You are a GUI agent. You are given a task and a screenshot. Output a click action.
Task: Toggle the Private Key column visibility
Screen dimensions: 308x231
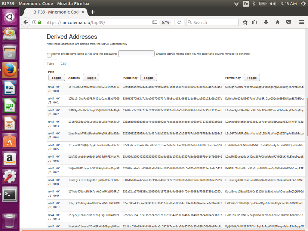pos(252,78)
